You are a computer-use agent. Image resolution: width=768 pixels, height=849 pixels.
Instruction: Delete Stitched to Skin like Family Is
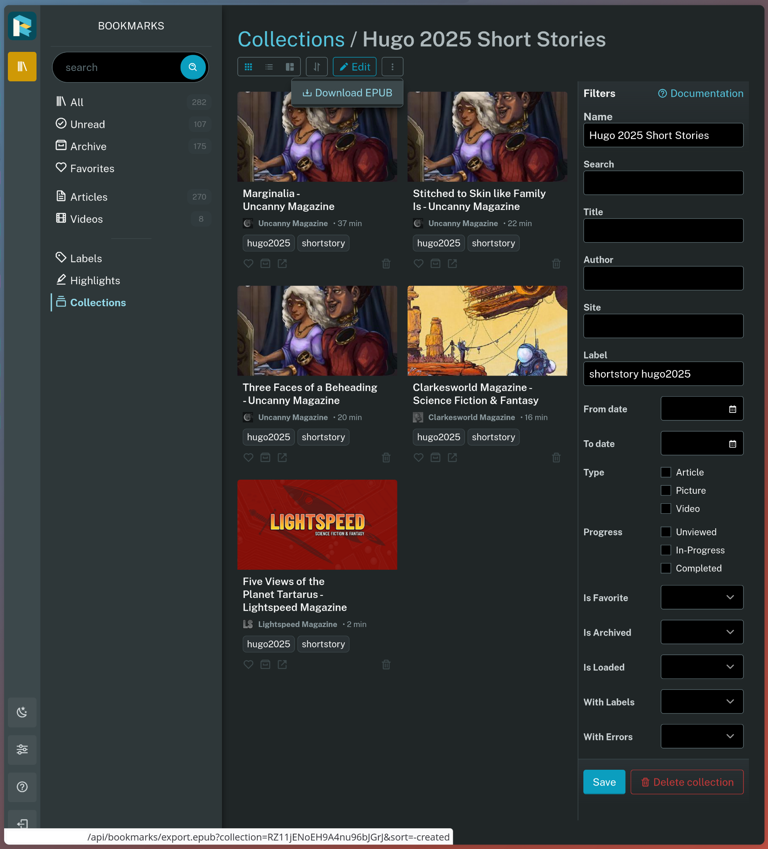[x=556, y=263]
